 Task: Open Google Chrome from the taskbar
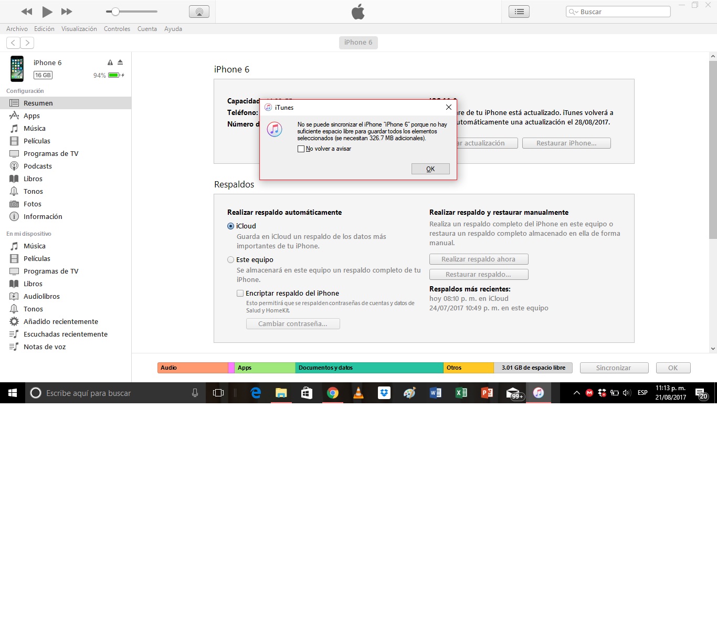[x=332, y=393]
